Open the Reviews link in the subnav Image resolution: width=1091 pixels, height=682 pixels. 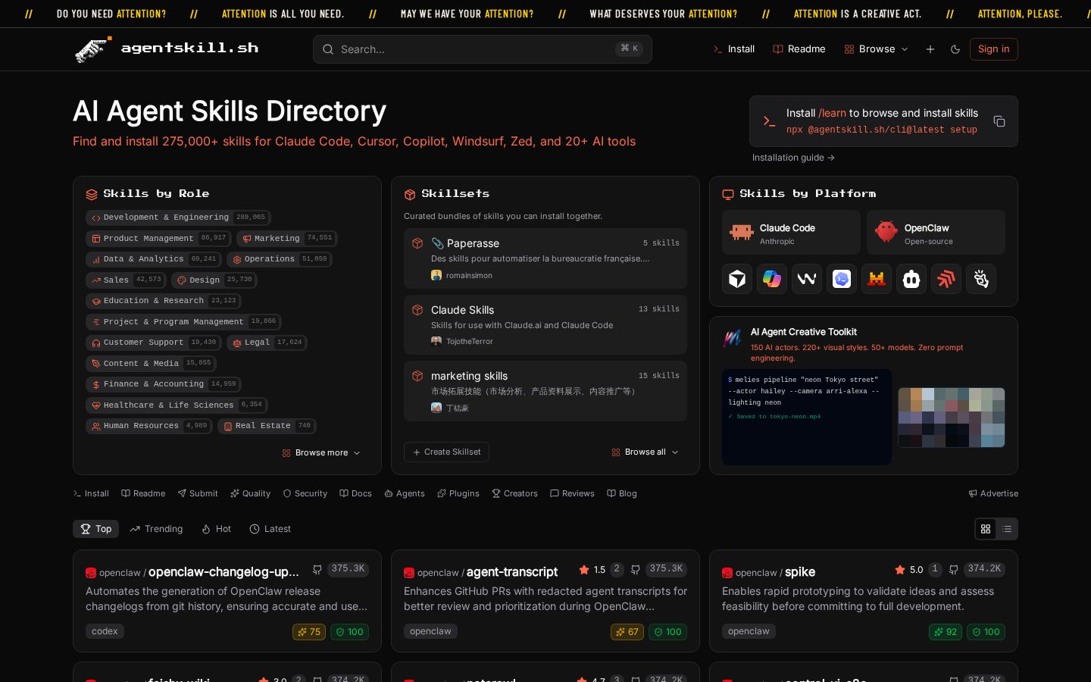click(x=572, y=493)
